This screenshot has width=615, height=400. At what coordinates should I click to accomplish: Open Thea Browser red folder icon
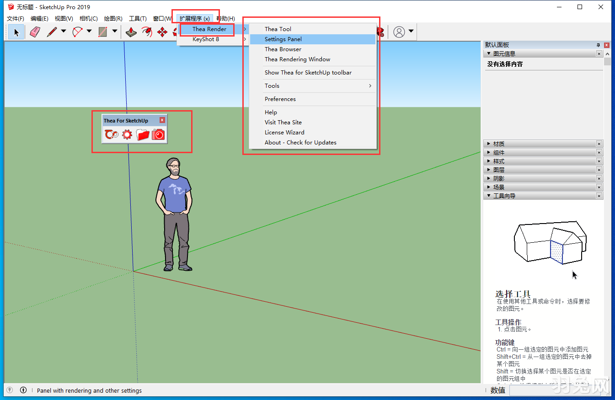(143, 134)
